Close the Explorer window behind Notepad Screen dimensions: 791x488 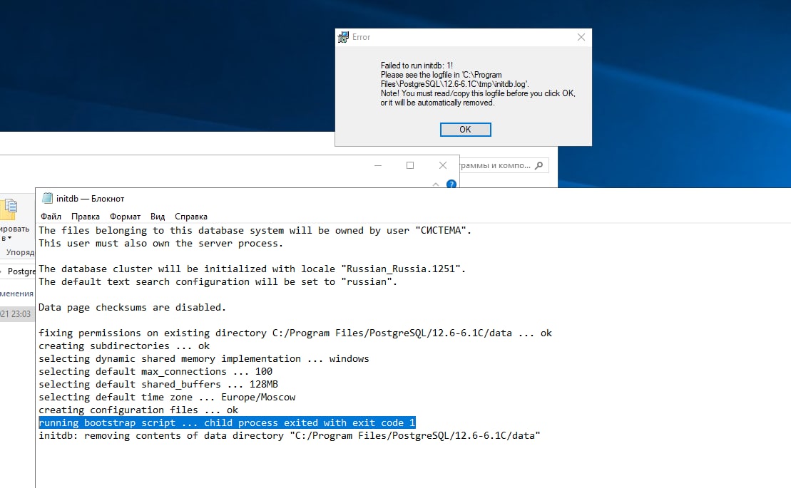(x=442, y=166)
